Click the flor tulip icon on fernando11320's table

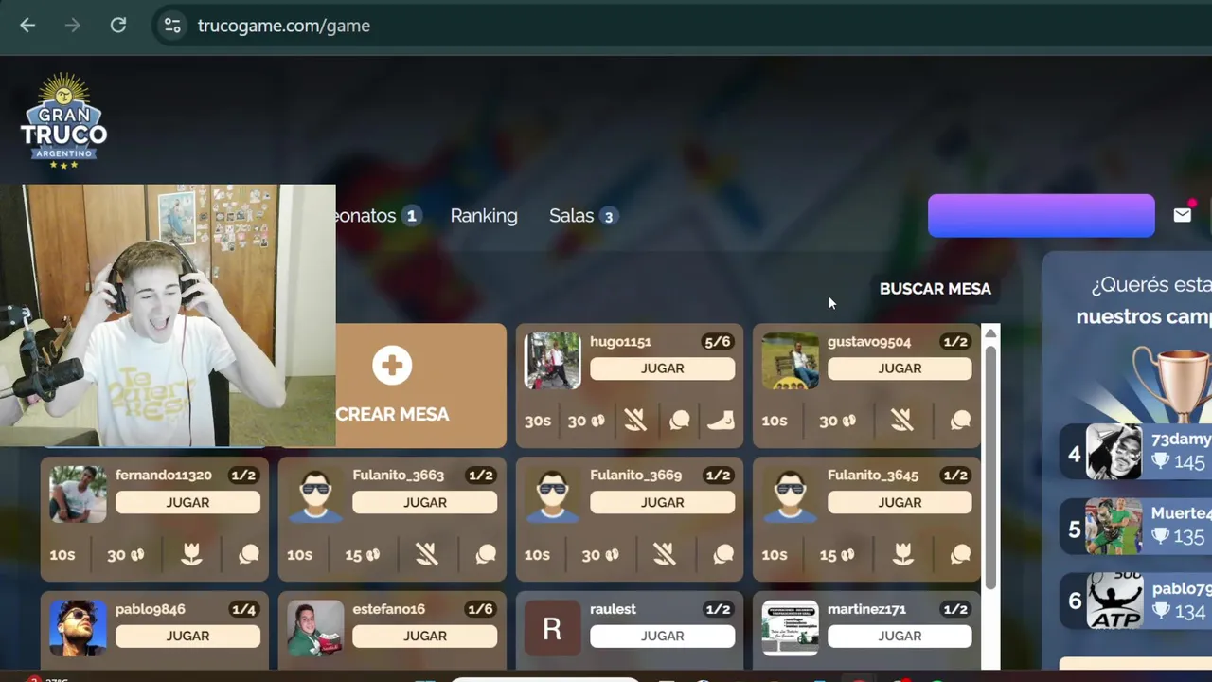[191, 554]
